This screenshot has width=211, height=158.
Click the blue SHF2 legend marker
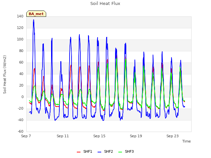tap(99, 152)
